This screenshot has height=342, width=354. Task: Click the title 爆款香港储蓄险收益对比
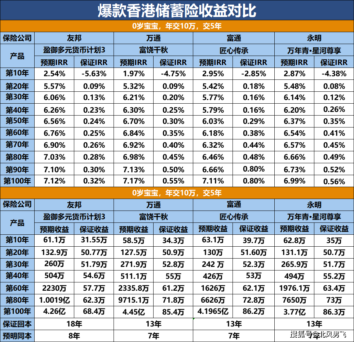(x=177, y=10)
